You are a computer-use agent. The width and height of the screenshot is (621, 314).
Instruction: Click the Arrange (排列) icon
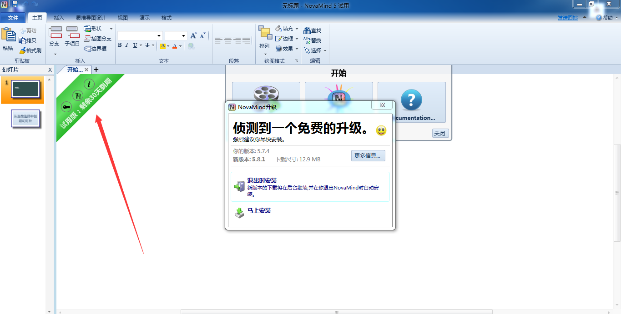(x=265, y=33)
